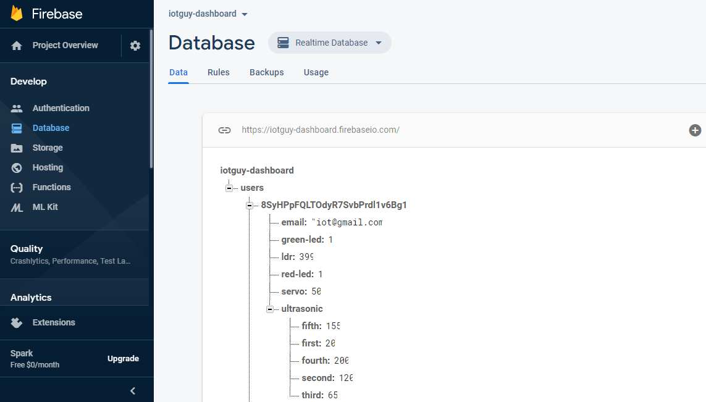Open Hosting in the sidebar

pos(48,168)
